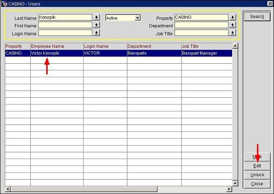Select the Banquets department cell

(154, 53)
